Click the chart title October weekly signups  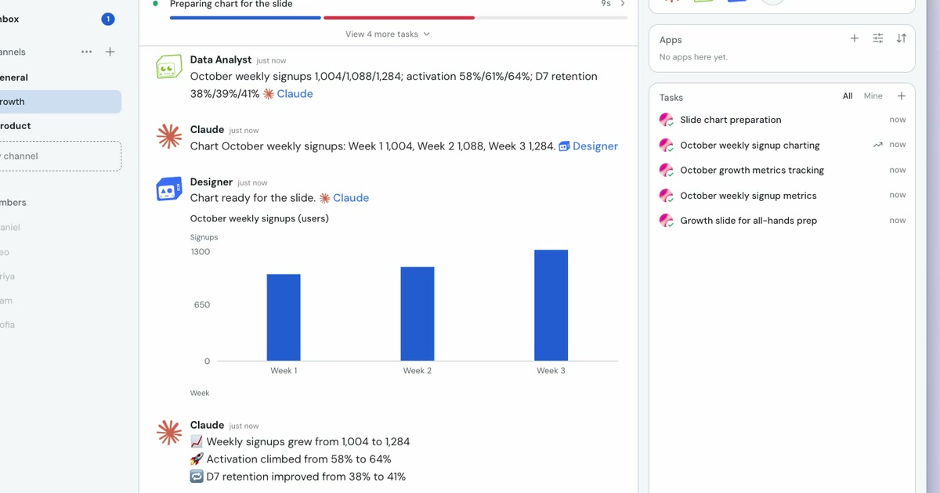[x=259, y=218]
